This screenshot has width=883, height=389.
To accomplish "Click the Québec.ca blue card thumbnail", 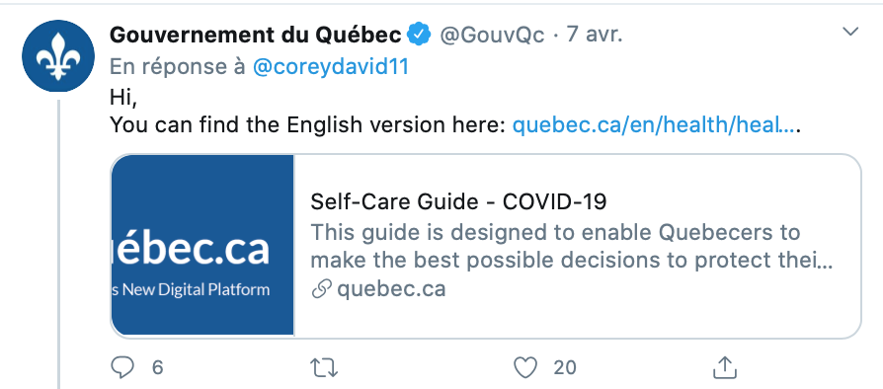I will click(x=202, y=246).
